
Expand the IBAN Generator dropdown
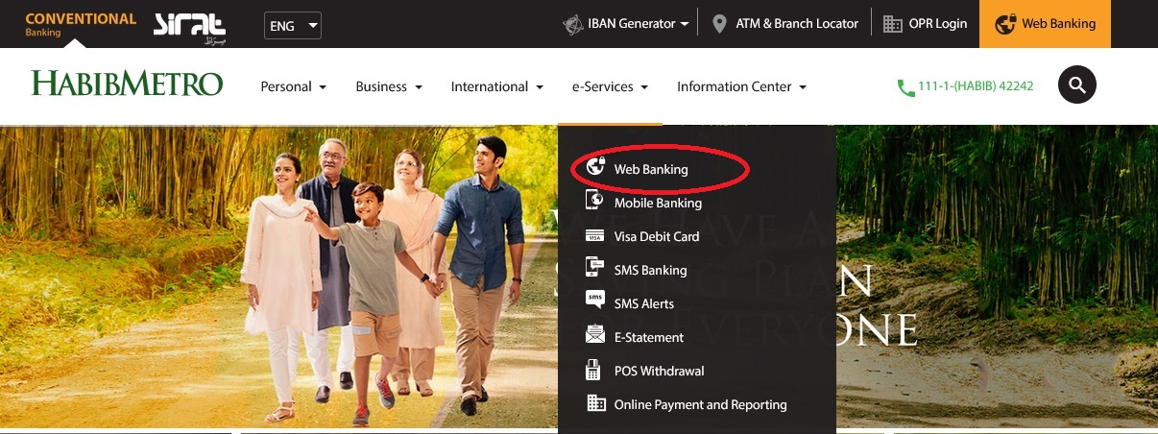(626, 24)
